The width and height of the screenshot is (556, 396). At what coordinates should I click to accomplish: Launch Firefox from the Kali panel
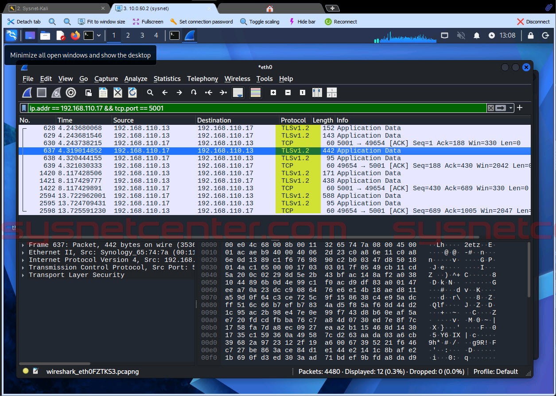point(75,35)
